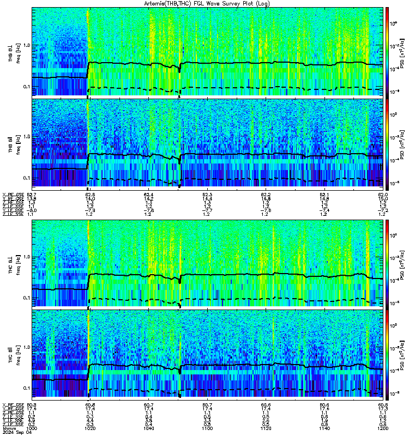Click the THB X_RE_GSE value '62.1'
The image size is (409, 436).
(x=324, y=195)
